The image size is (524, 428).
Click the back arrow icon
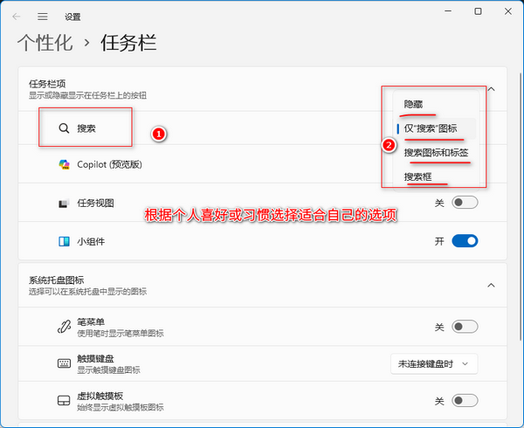[17, 16]
